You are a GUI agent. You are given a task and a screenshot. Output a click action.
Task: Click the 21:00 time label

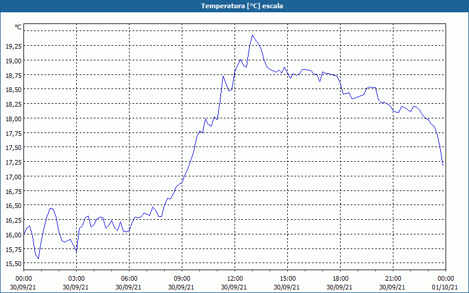coord(393,279)
